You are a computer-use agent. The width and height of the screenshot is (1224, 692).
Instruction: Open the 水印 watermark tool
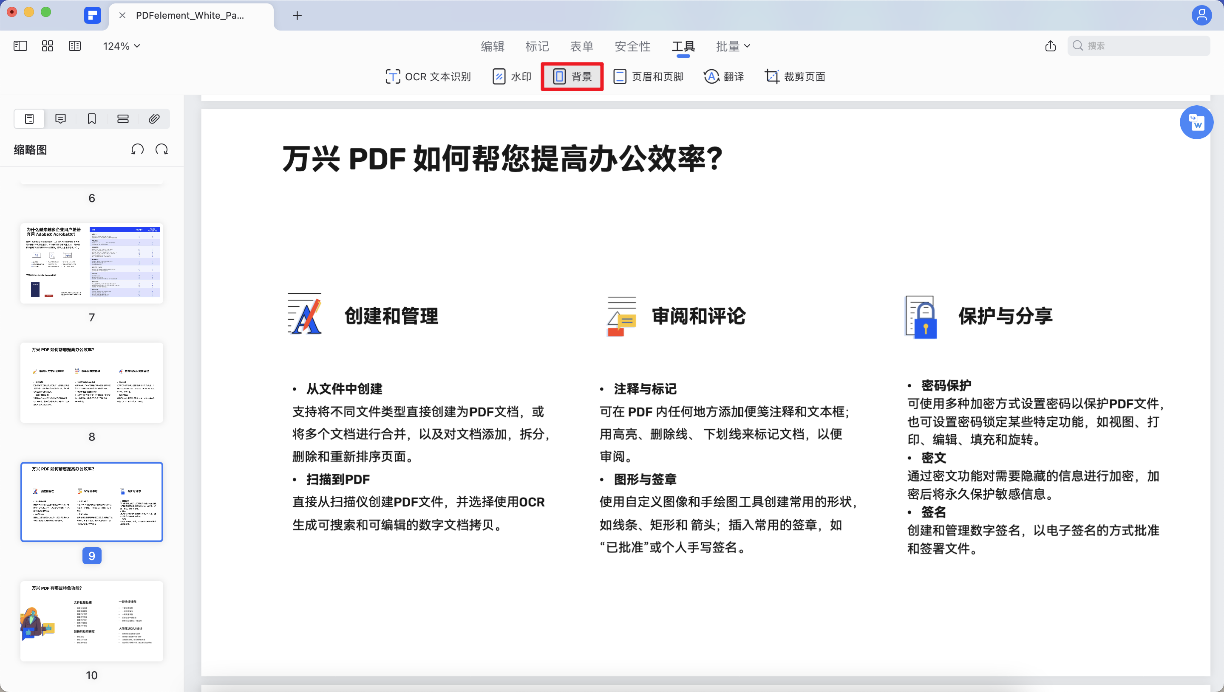click(x=512, y=76)
